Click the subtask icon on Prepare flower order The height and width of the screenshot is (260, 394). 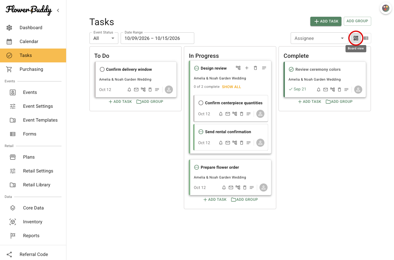(238, 187)
